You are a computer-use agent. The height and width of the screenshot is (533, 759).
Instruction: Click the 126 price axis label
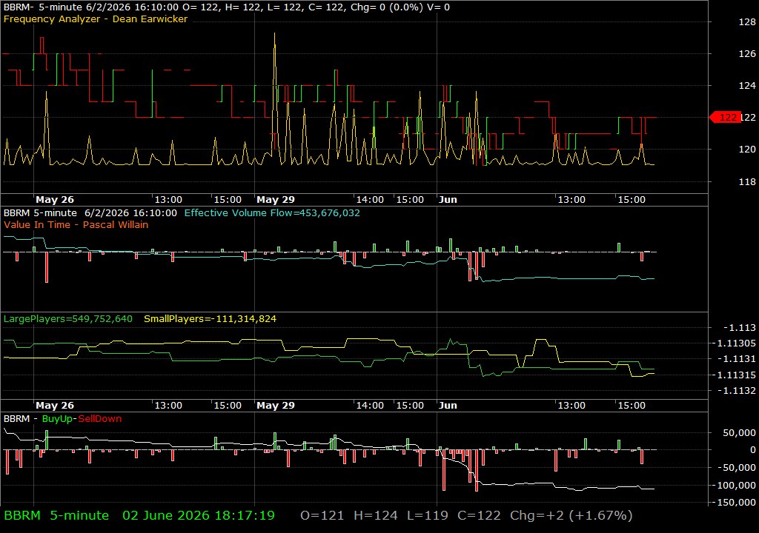click(x=747, y=54)
